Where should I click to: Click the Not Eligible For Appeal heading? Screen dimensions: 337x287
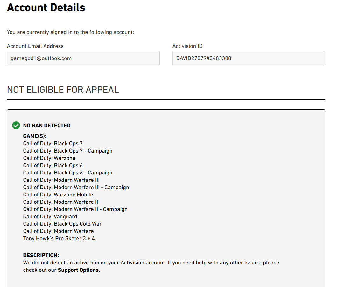click(x=63, y=90)
